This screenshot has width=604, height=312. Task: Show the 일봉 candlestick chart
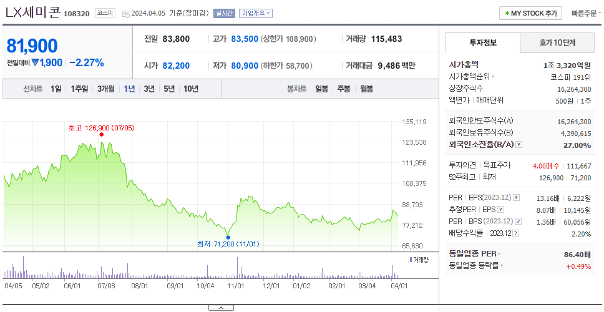(x=321, y=89)
